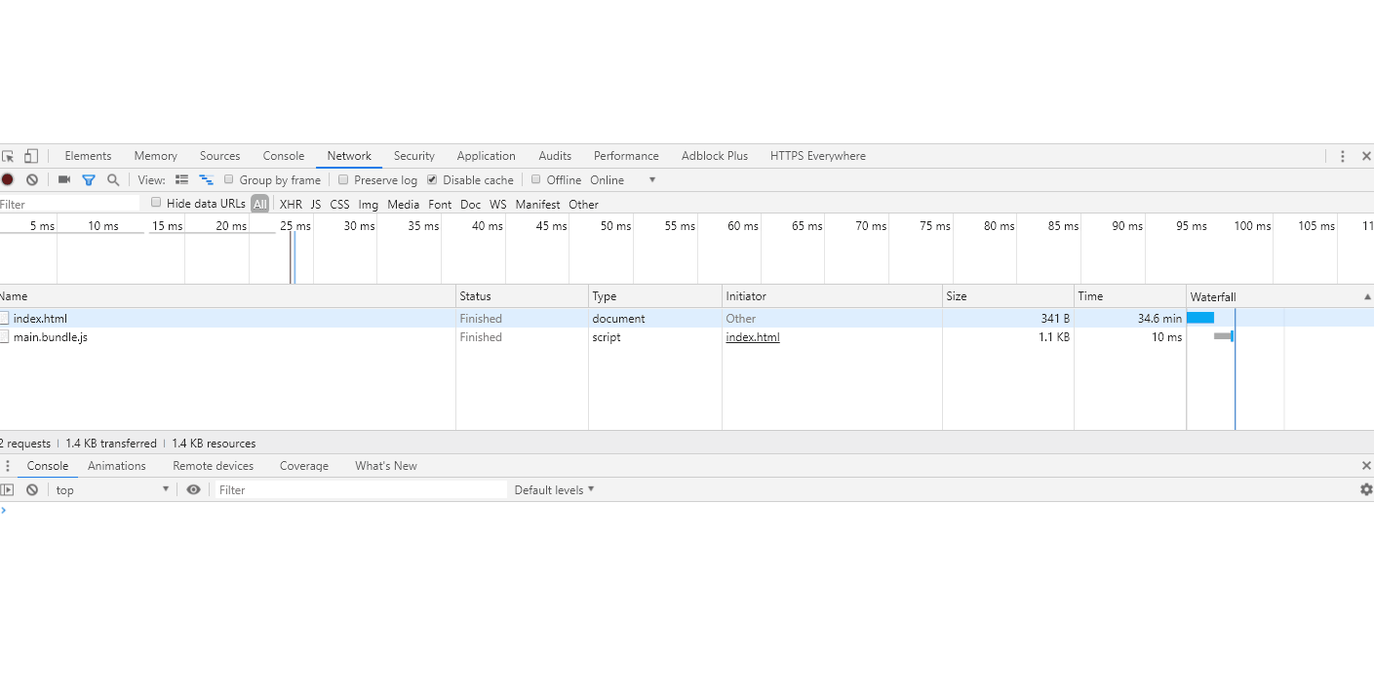Toggle capture screenshots camera icon

click(x=64, y=179)
